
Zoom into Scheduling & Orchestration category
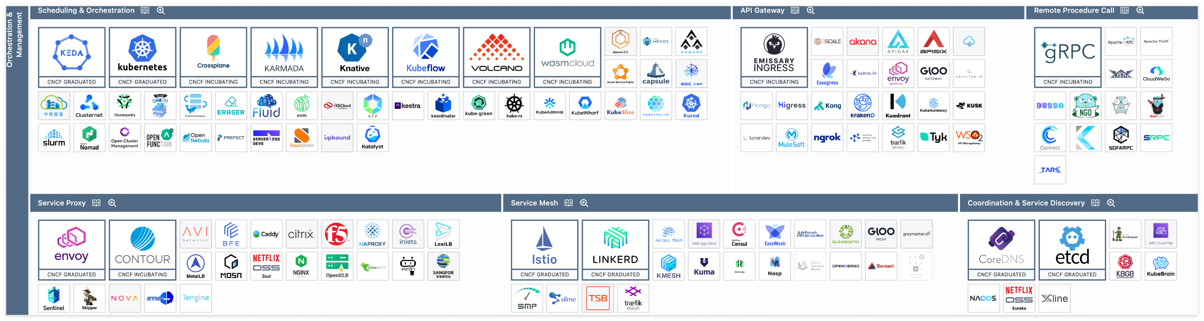161,10
